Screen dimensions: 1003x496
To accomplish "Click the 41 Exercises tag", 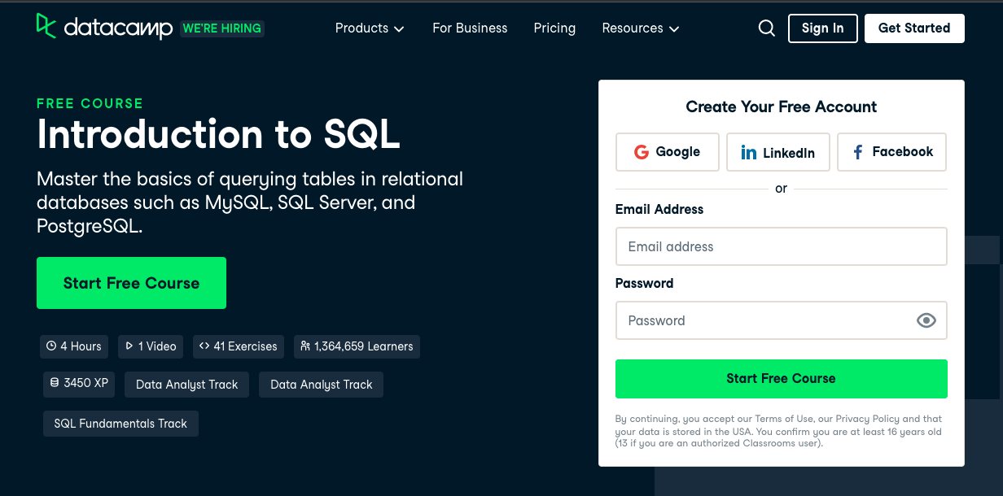I will coord(239,346).
